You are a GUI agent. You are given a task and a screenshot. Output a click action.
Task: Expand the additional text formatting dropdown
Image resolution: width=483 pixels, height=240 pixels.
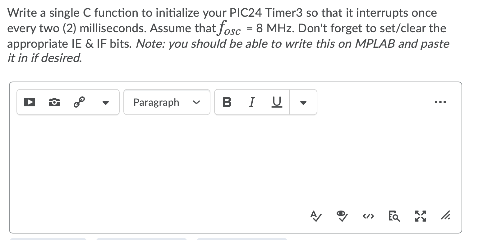[x=303, y=102]
